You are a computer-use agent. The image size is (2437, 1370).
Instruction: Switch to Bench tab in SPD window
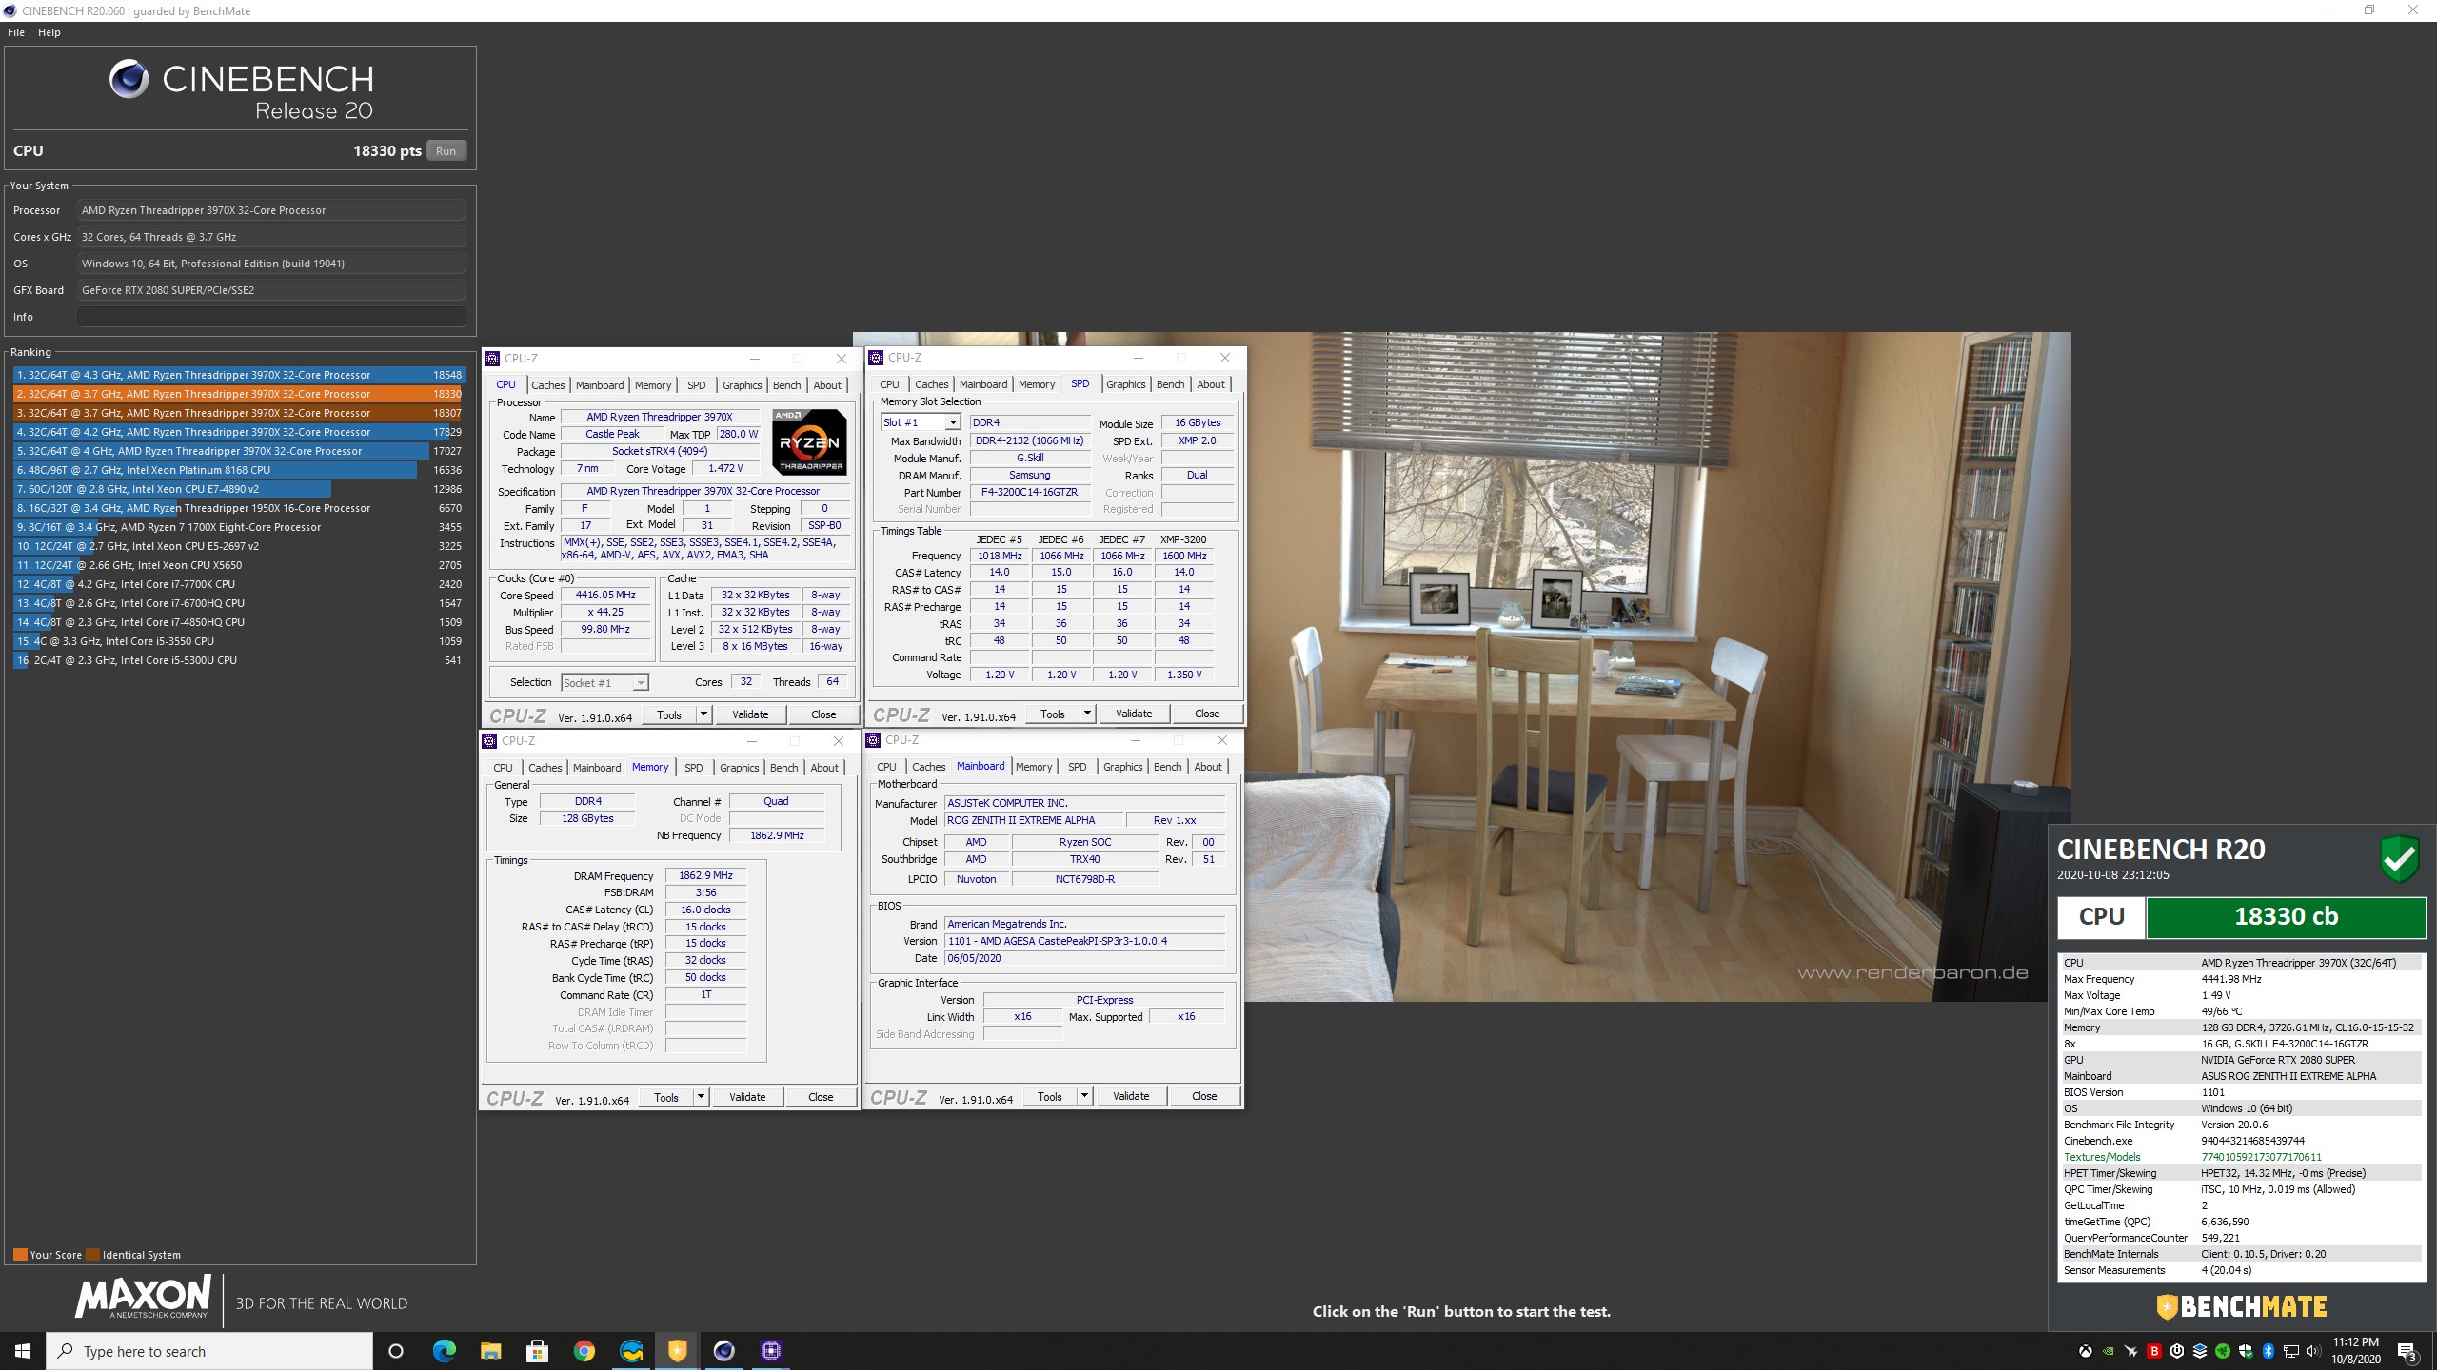tap(1170, 384)
